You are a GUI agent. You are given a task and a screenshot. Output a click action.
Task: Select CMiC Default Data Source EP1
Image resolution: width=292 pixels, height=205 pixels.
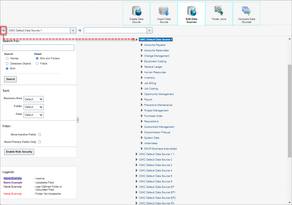point(157,192)
